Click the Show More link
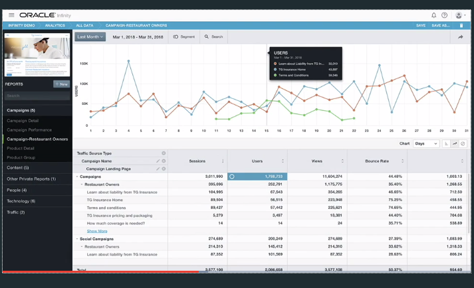 pyautogui.click(x=96, y=231)
